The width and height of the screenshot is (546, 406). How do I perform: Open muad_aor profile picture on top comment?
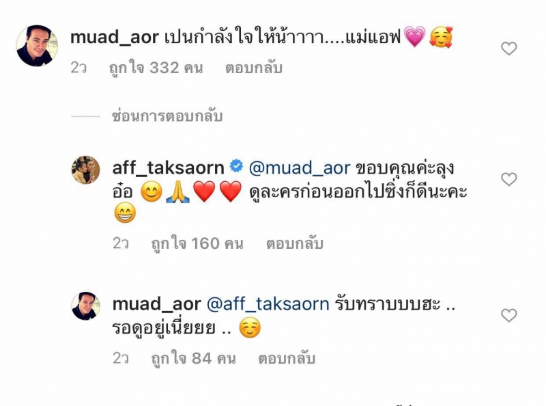(x=37, y=46)
